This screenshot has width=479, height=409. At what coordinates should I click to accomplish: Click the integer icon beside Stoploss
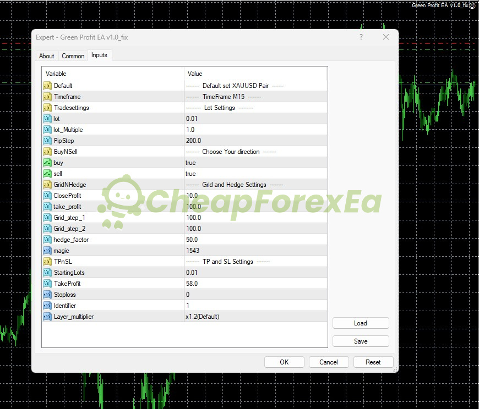tap(47, 295)
